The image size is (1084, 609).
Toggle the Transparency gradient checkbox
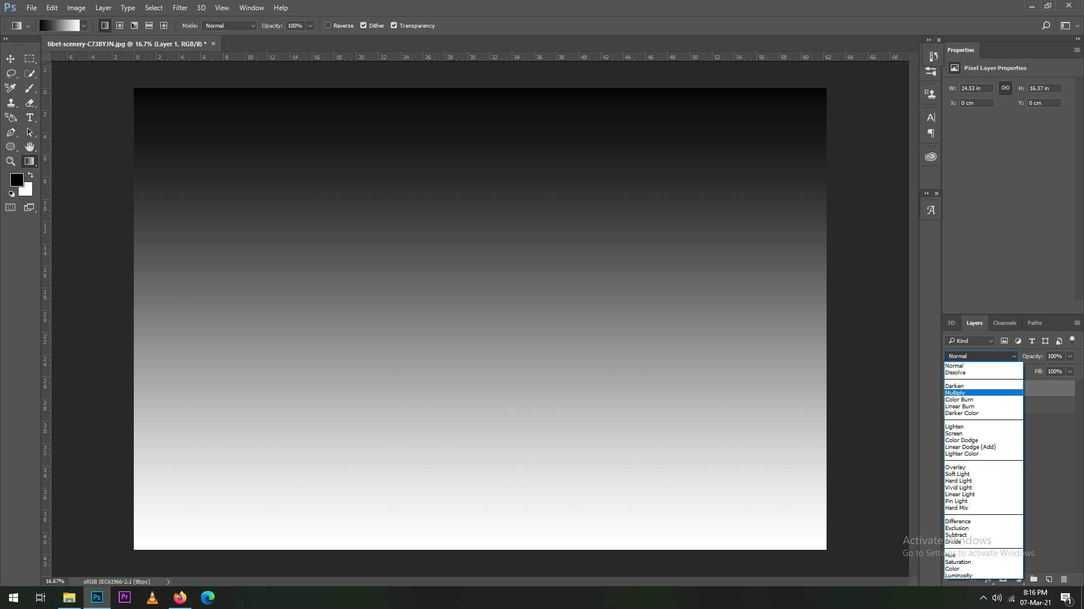point(395,25)
